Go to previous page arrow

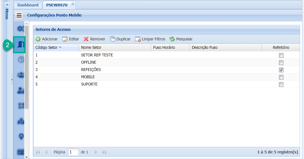coord(46,152)
